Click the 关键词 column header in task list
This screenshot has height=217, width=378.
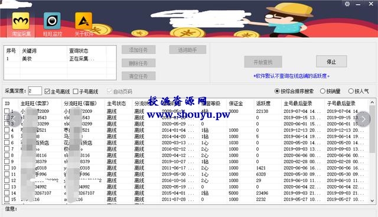coord(29,51)
